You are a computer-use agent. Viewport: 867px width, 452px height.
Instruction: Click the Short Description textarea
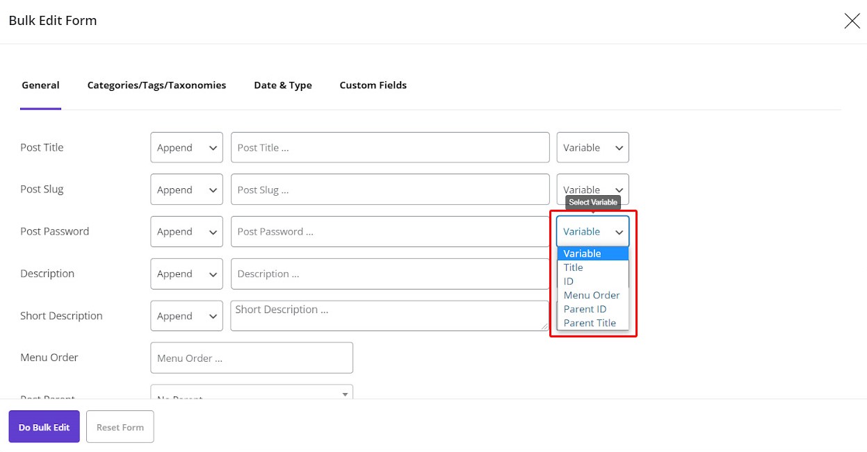coord(389,316)
